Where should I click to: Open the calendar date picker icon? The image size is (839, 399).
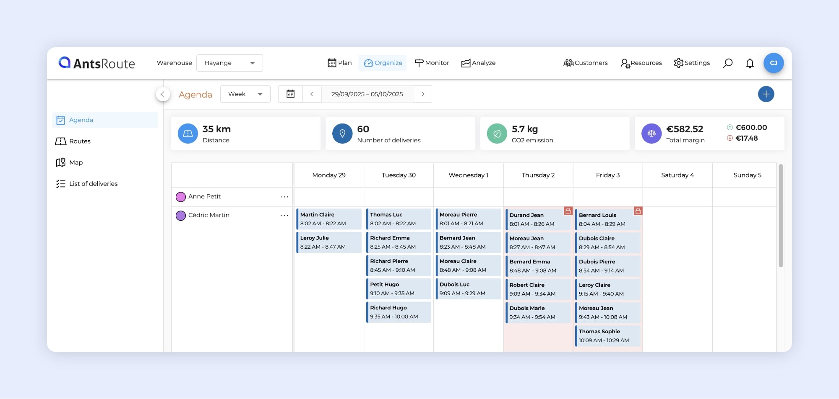click(290, 94)
